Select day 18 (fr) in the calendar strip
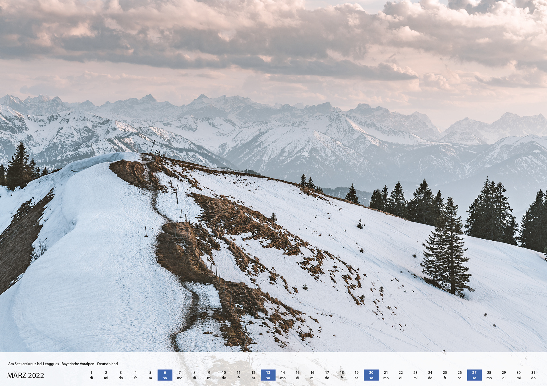Screen dimensions: 547x386 342,375
